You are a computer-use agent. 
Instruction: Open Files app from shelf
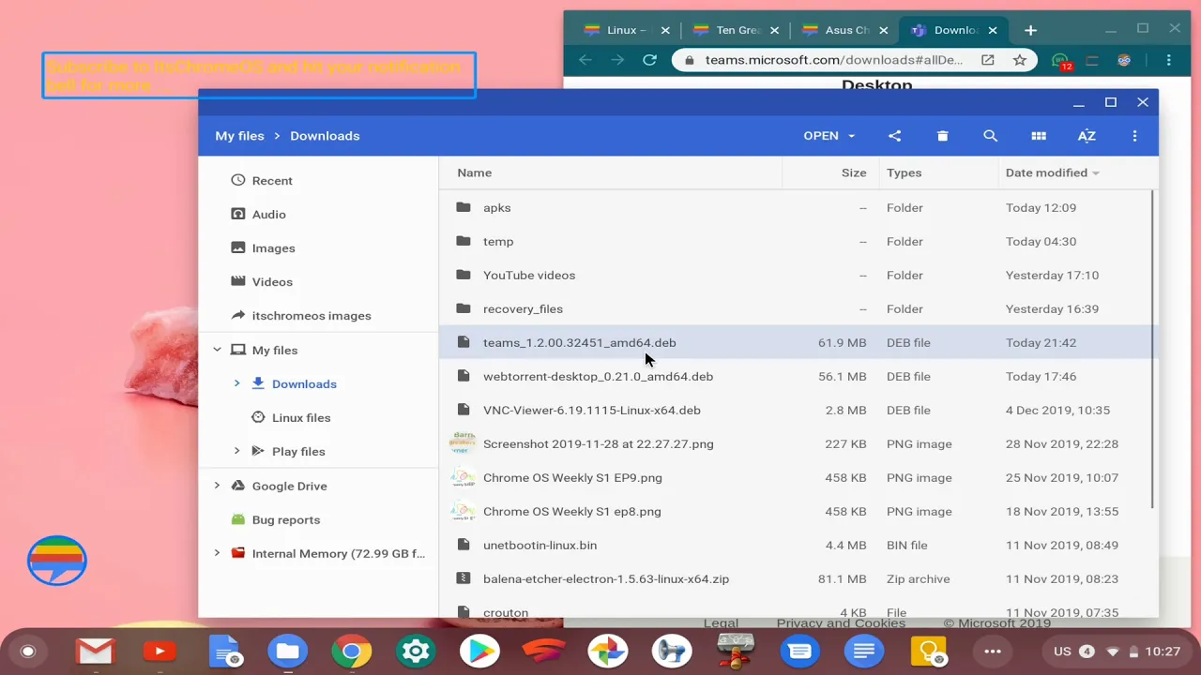287,651
